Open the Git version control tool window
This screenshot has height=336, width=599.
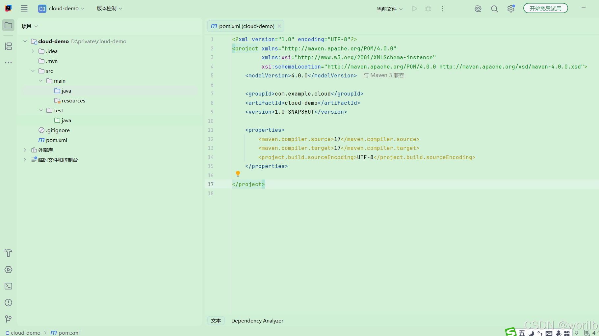coord(8,319)
